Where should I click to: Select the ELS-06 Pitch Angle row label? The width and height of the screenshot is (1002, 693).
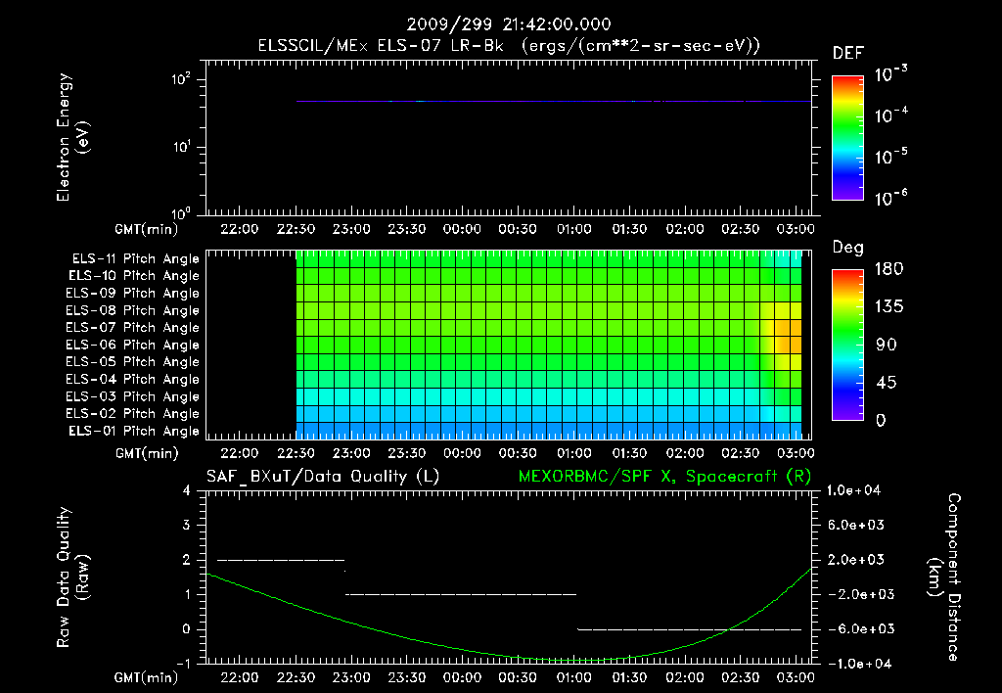(133, 346)
